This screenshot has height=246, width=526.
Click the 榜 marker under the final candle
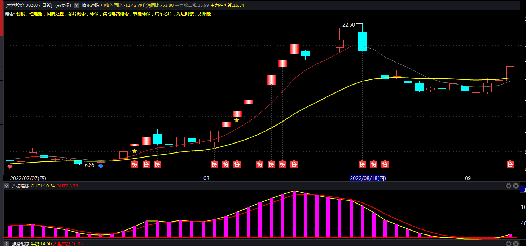point(510,164)
